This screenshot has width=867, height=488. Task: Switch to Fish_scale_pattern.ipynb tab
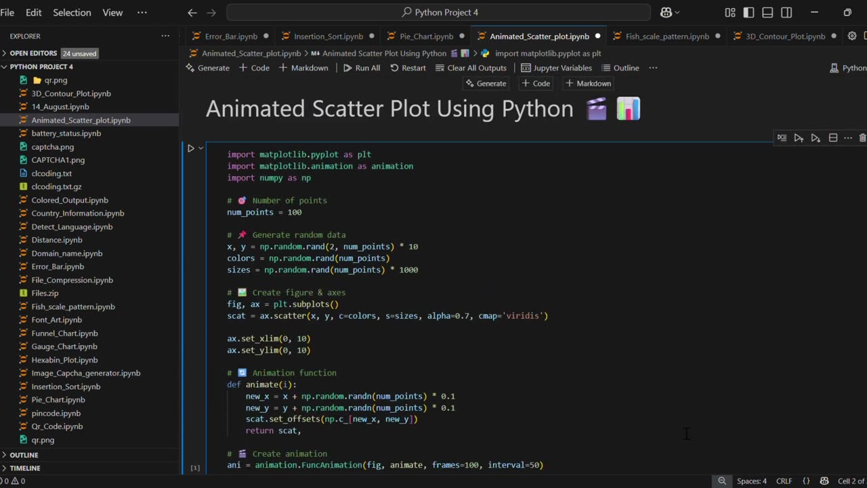pyautogui.click(x=667, y=37)
